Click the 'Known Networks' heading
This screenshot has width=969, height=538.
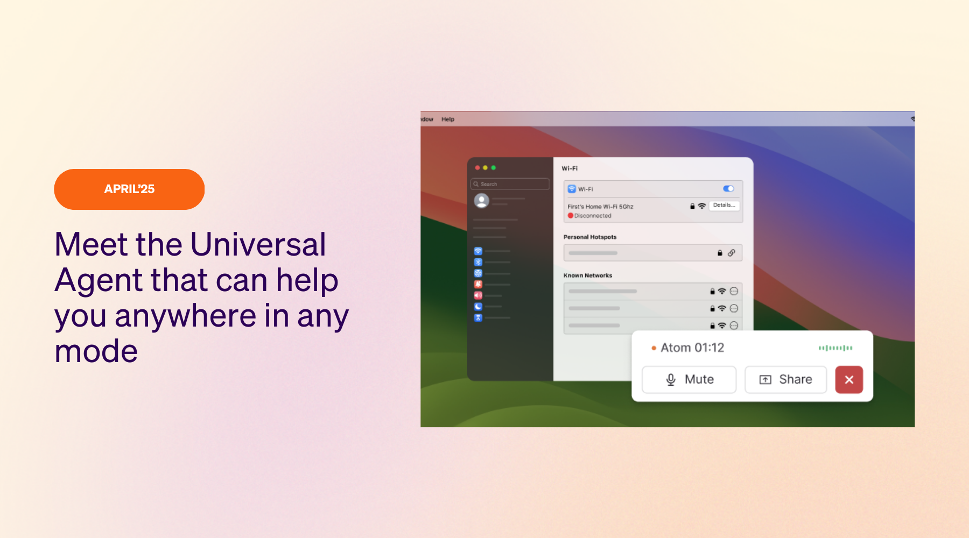point(588,275)
